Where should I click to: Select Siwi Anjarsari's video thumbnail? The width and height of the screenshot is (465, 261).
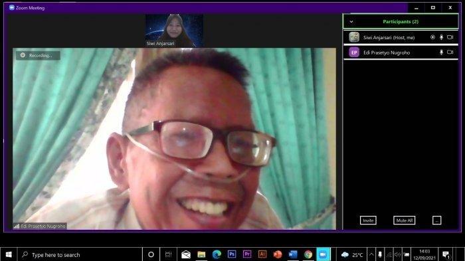pos(174,31)
